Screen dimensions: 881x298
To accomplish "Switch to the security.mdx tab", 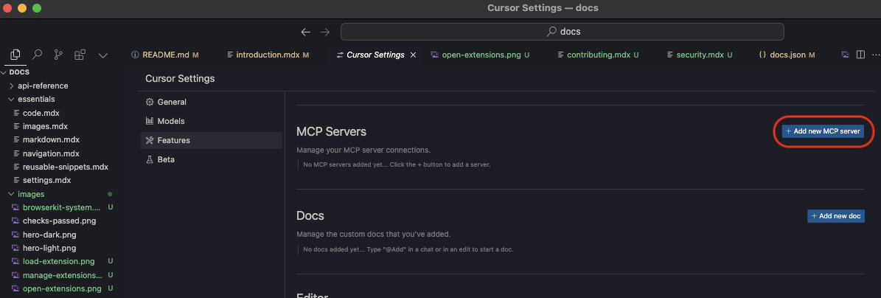I will tap(700, 55).
